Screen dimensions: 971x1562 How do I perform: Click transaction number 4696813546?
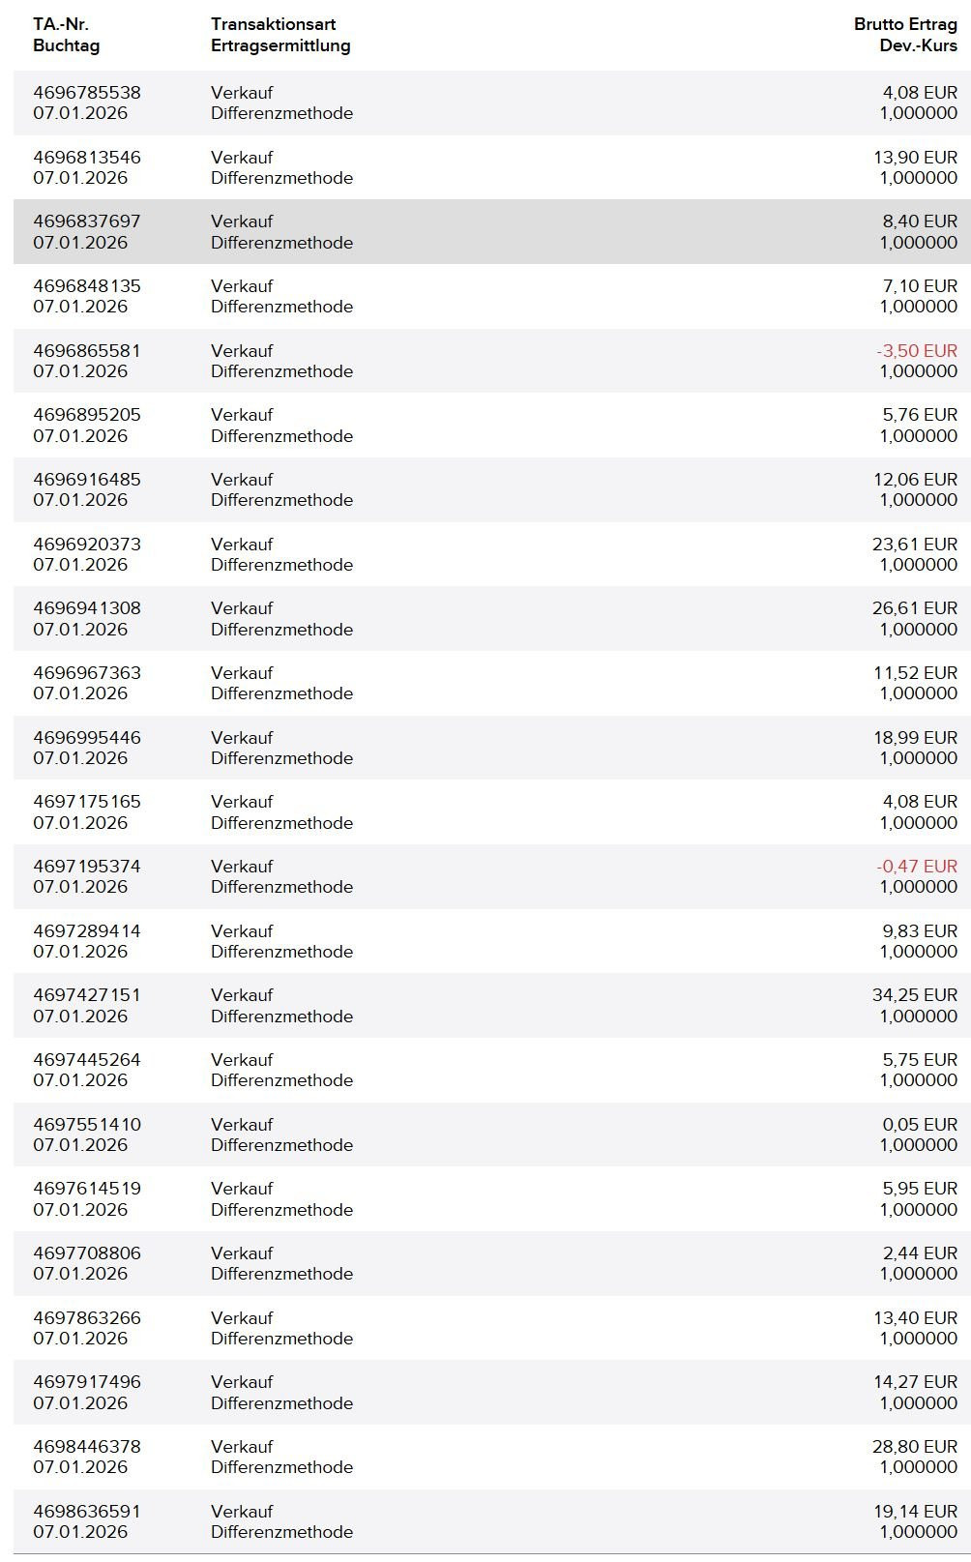point(87,158)
